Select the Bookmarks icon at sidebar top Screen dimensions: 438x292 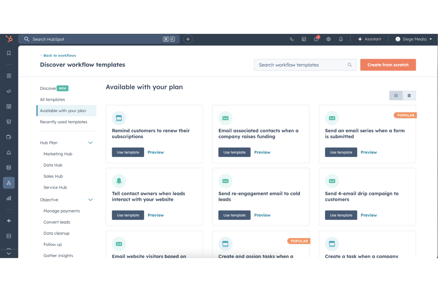tap(9, 53)
